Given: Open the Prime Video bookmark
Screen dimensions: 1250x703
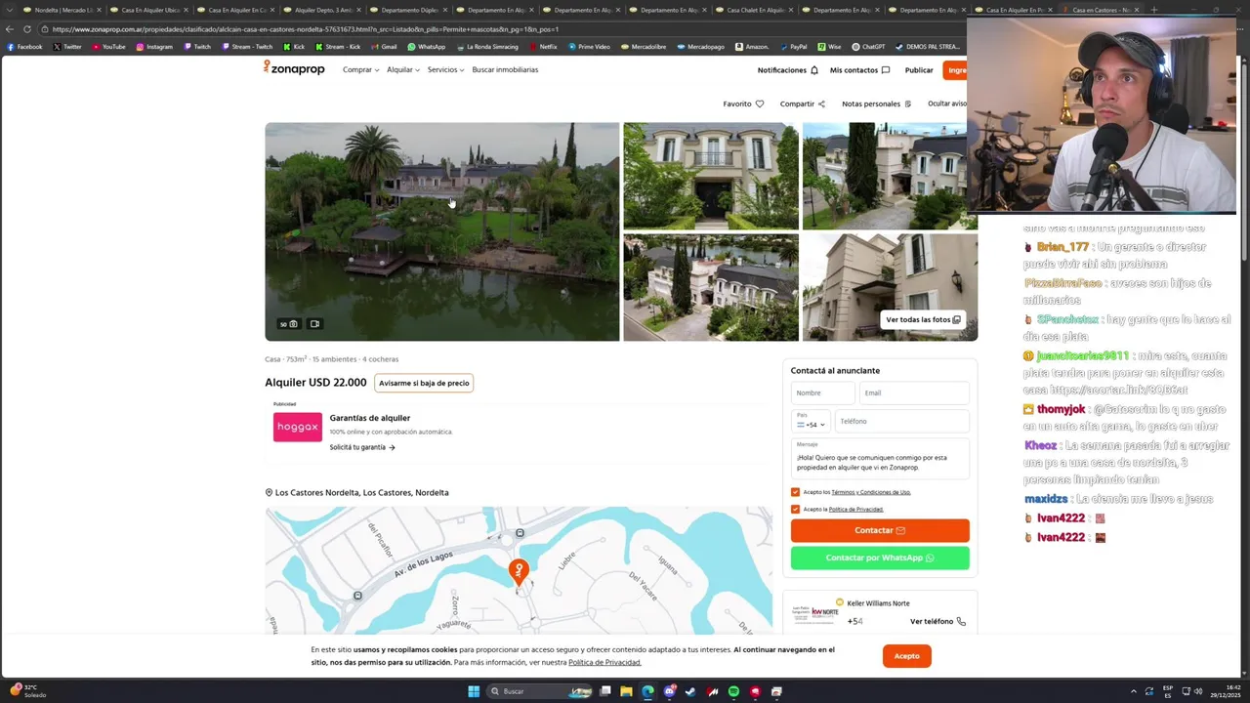Looking at the screenshot, I should point(588,47).
